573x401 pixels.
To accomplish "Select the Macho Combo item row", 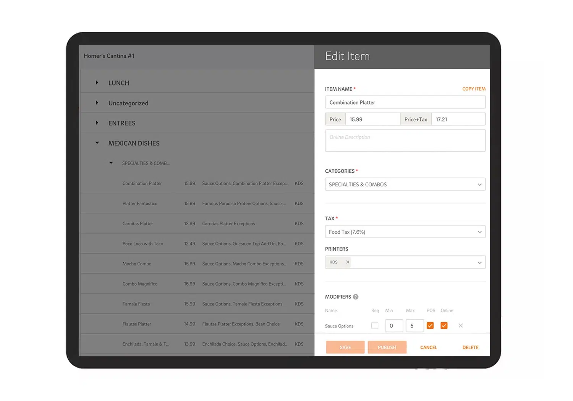I will click(197, 264).
